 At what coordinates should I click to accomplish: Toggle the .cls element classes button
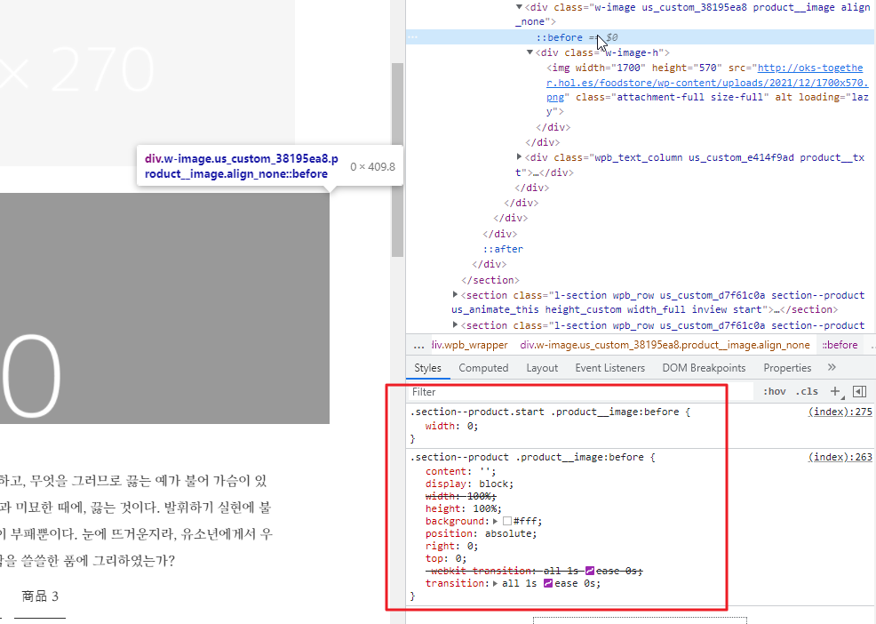tap(807, 391)
